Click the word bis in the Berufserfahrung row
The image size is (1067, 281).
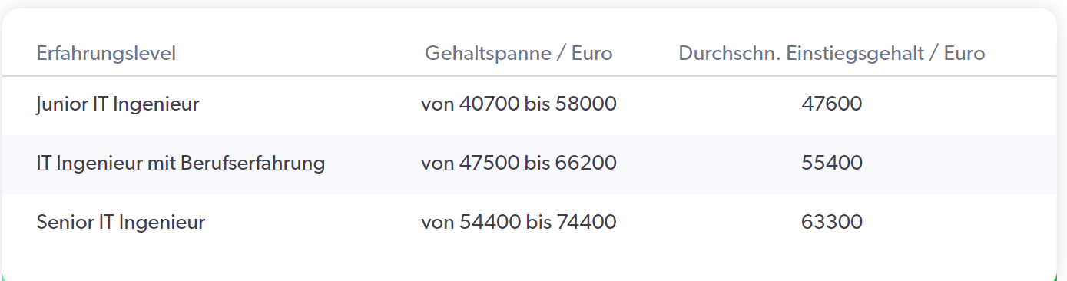(x=538, y=163)
